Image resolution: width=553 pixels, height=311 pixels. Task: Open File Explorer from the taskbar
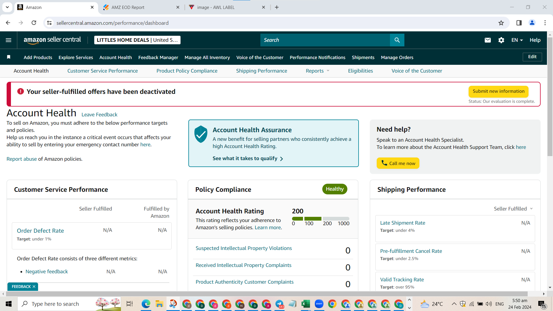[x=159, y=304]
